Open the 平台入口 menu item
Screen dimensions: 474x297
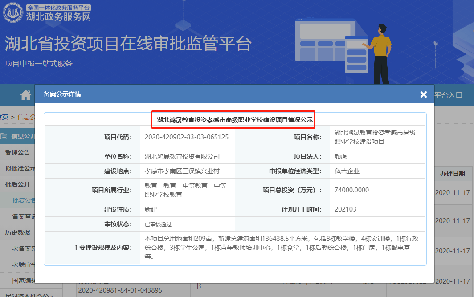click(448, 95)
